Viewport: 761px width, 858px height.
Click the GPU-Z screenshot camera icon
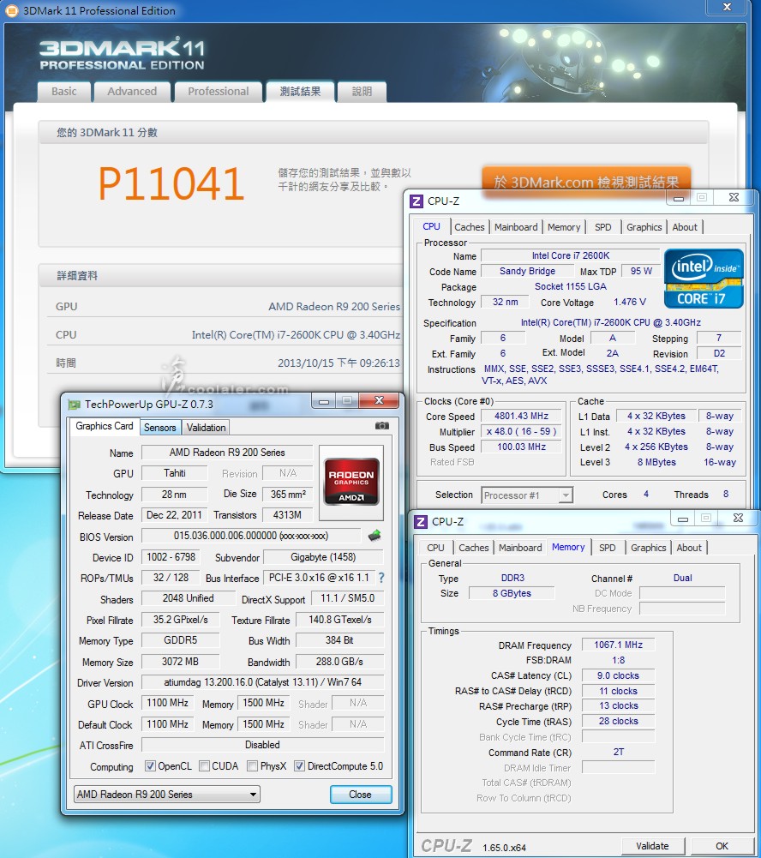(x=382, y=426)
